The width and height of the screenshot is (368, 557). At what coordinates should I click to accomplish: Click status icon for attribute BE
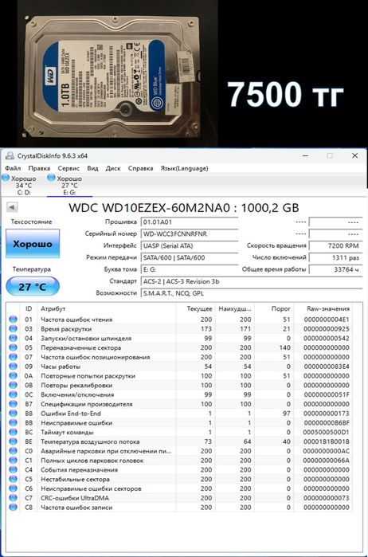click(13, 442)
